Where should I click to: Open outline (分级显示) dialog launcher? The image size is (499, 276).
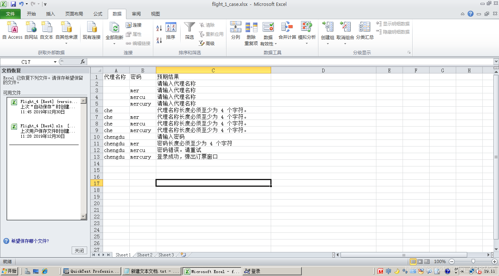click(409, 53)
